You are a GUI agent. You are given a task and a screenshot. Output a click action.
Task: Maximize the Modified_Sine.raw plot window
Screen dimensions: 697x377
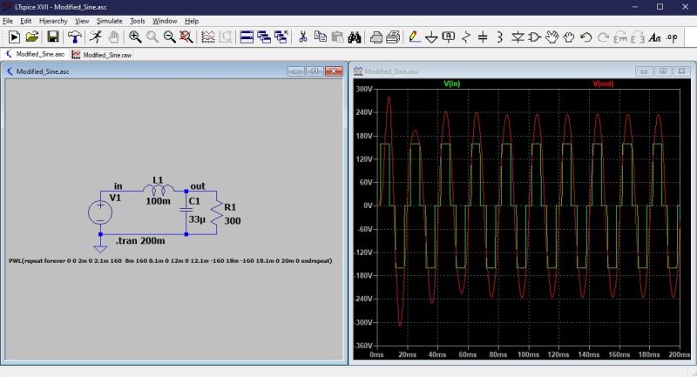pos(663,71)
